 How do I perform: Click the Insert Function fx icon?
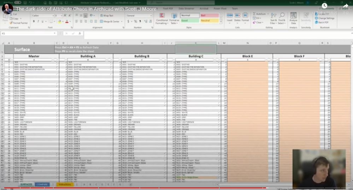[x=80, y=33]
